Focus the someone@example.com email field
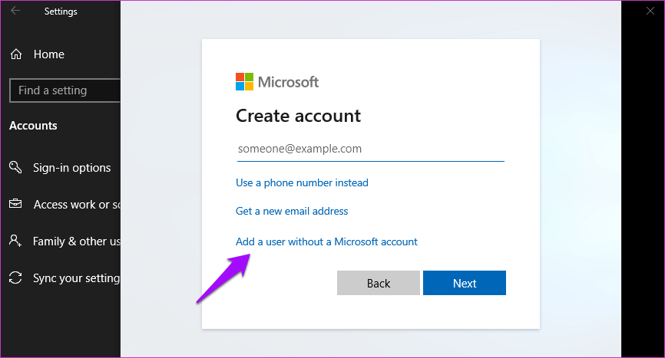 (x=371, y=149)
